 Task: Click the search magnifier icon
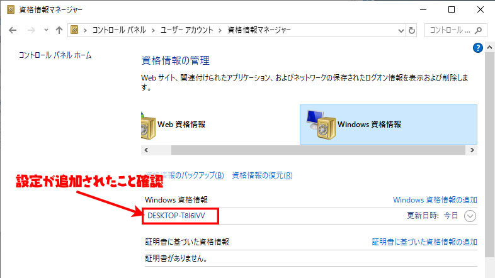pos(479,30)
